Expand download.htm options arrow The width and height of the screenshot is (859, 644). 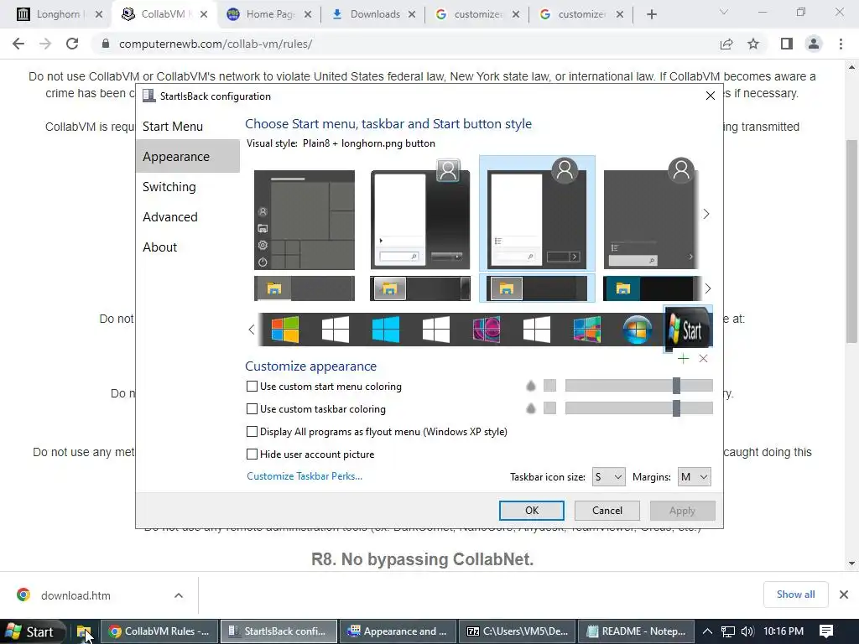179,595
